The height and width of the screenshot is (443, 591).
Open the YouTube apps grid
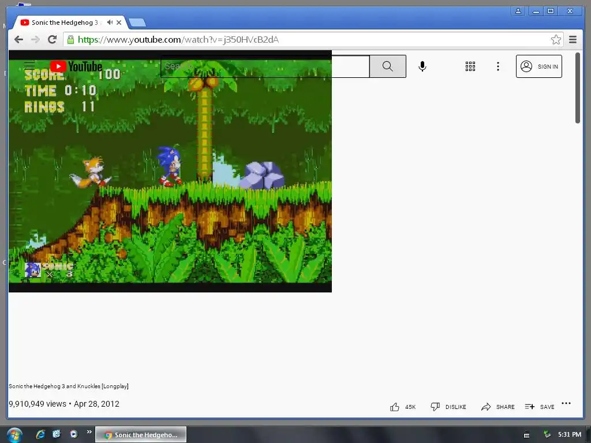click(470, 66)
